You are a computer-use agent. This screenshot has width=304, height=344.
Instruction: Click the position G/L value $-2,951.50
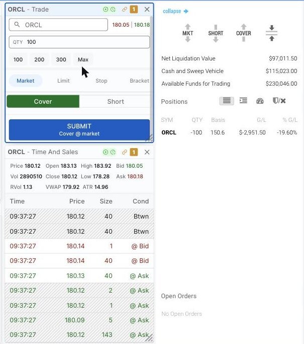pyautogui.click(x=252, y=132)
